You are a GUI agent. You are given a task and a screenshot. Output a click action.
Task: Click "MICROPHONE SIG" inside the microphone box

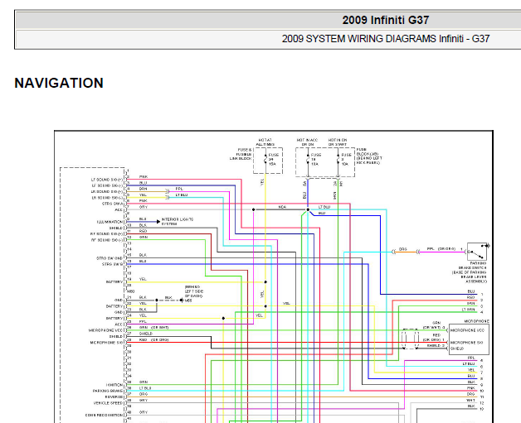click(x=467, y=343)
